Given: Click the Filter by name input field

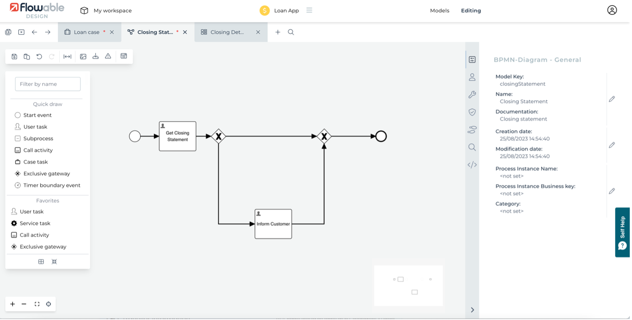Looking at the screenshot, I should point(48,84).
